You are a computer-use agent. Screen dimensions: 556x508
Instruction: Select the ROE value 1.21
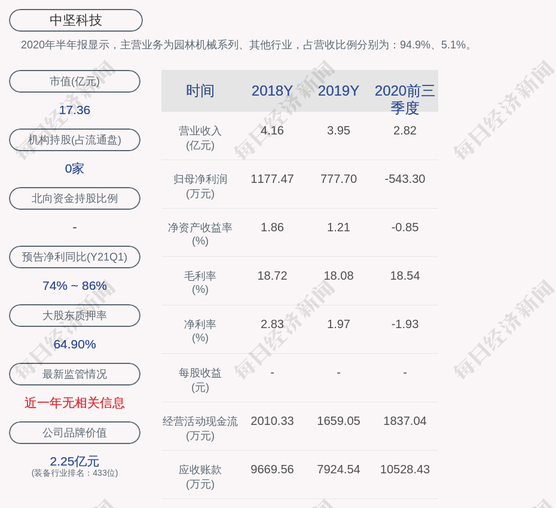pyautogui.click(x=338, y=227)
